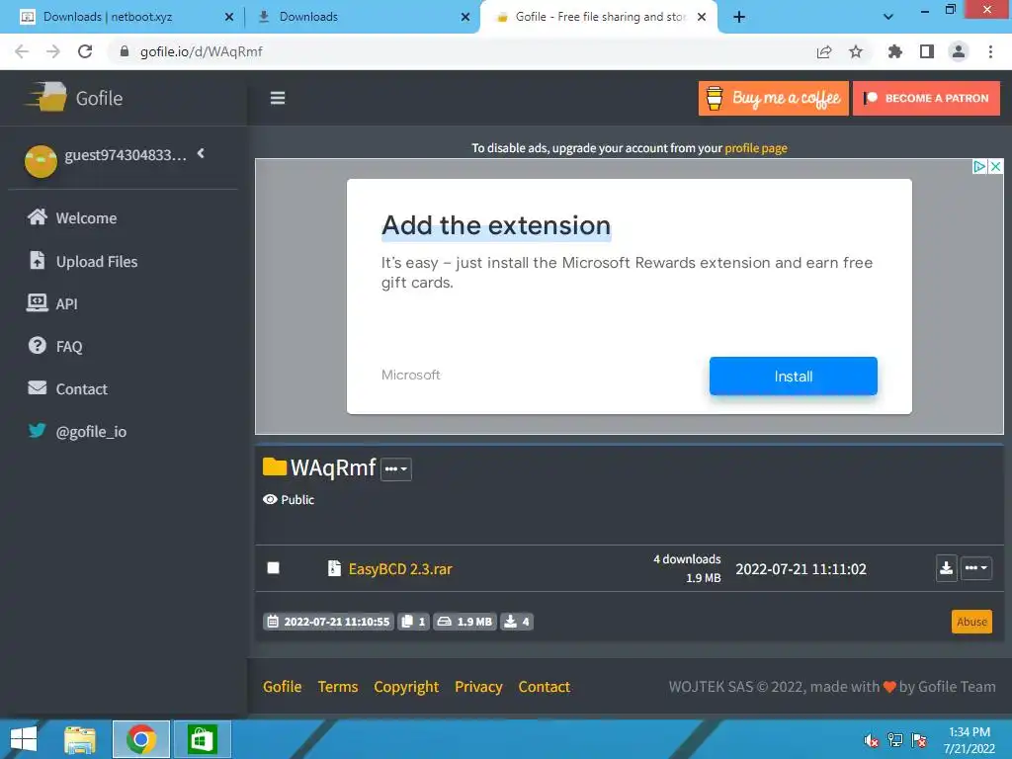Open WAqRmf folder options dropdown
Screen dimensions: 1012x759
395,468
